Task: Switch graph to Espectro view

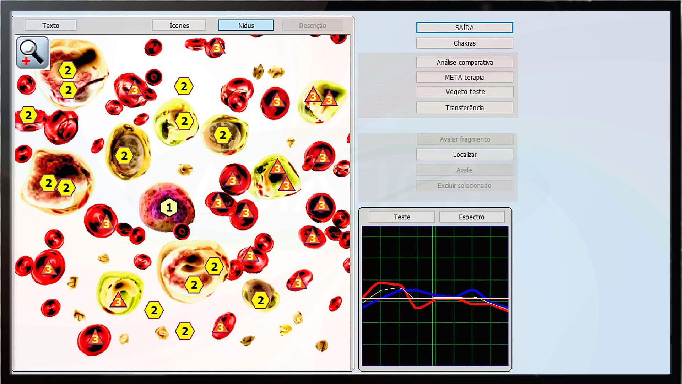Action: (471, 217)
